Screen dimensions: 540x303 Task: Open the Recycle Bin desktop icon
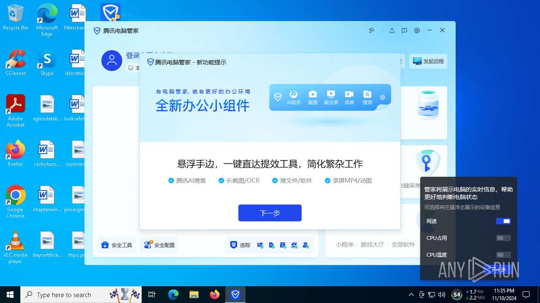tap(16, 18)
